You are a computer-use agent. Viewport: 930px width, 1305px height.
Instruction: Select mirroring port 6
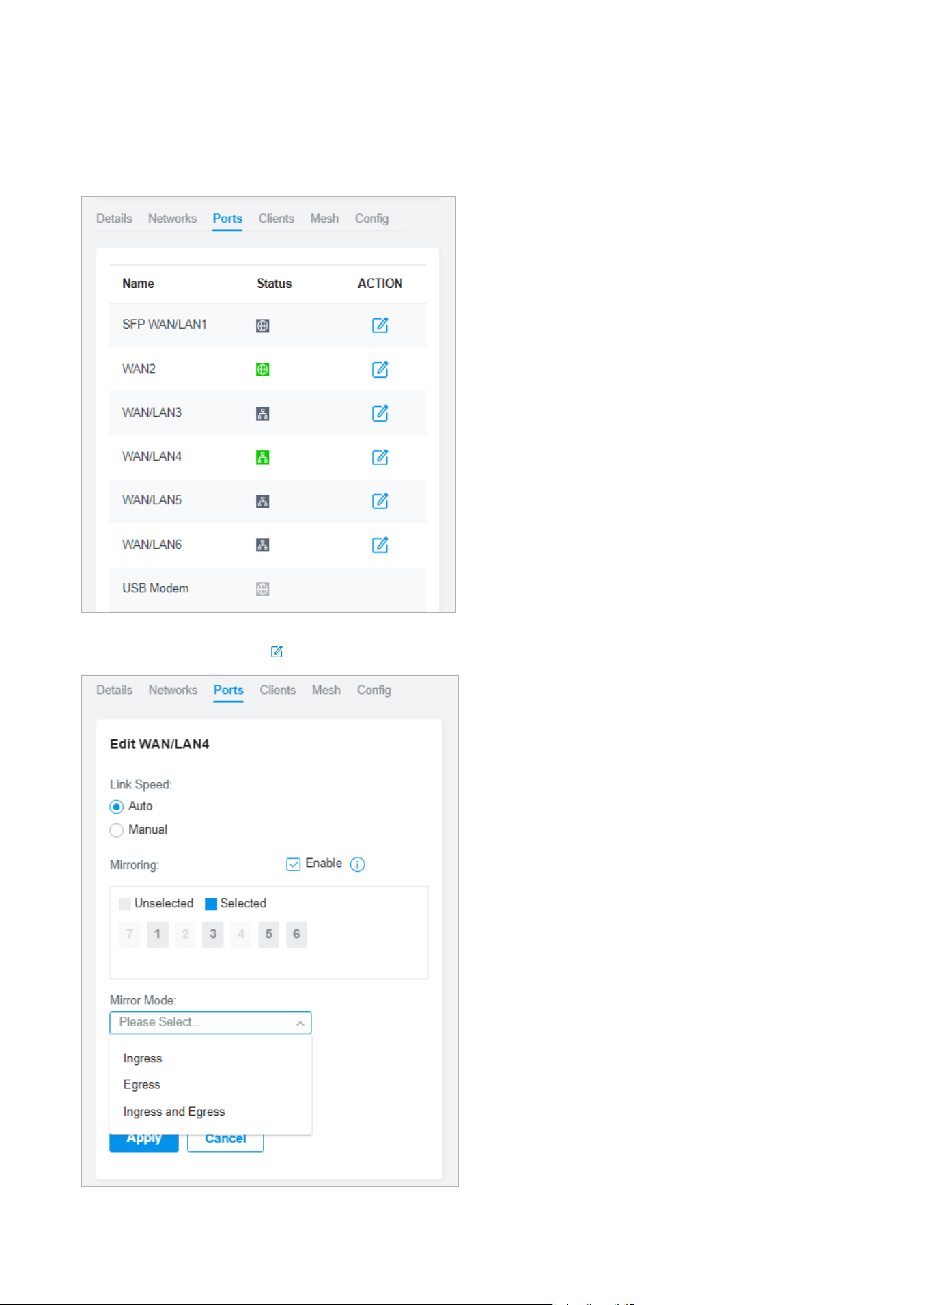click(296, 934)
